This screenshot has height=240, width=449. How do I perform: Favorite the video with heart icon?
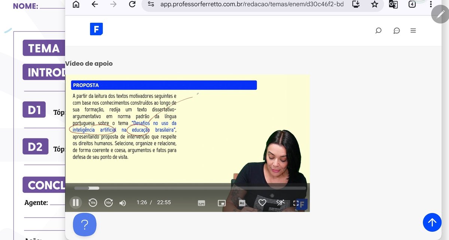262,203
